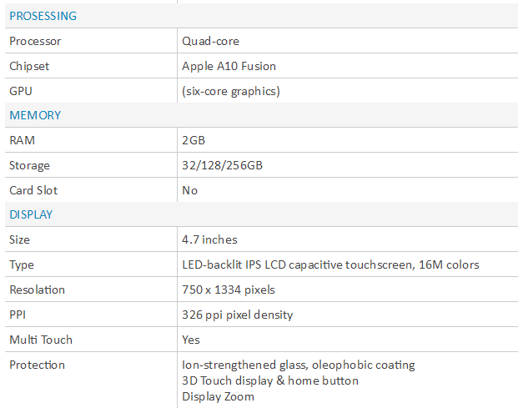Select the 326 ppi pixel density text

[x=237, y=315]
